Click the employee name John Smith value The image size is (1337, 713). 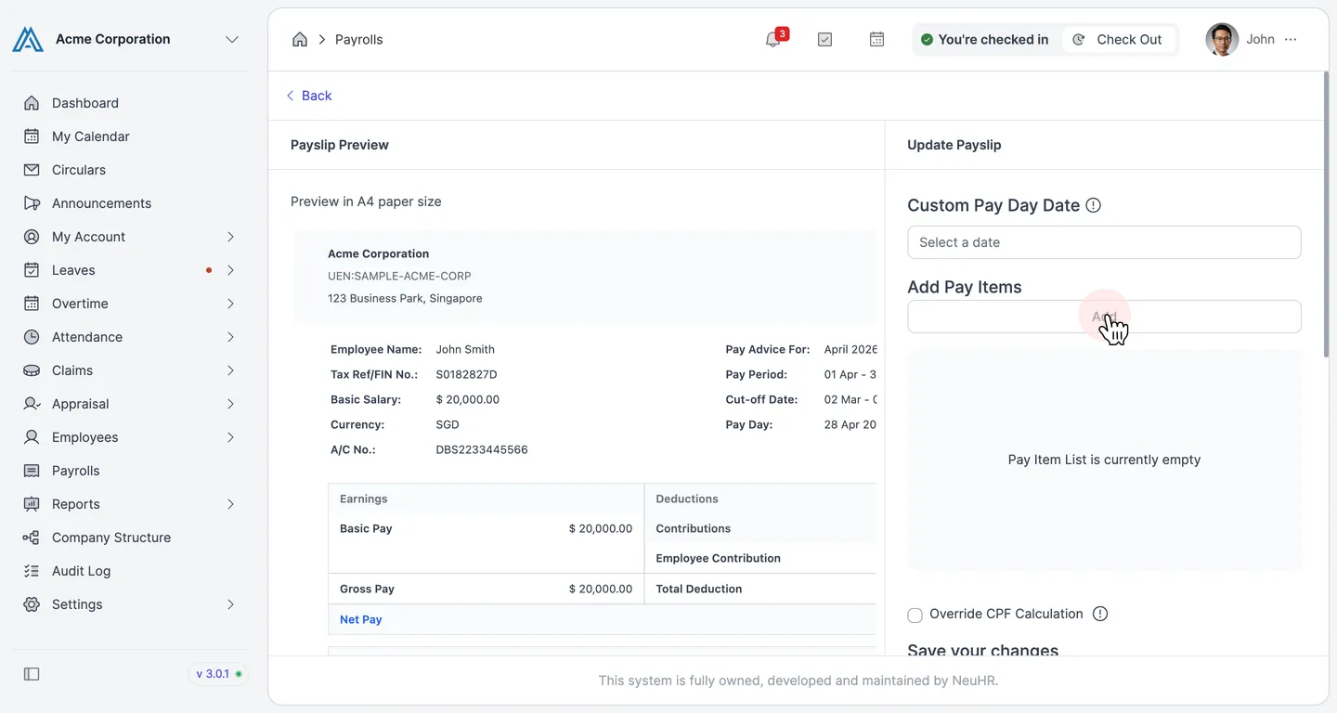465,349
